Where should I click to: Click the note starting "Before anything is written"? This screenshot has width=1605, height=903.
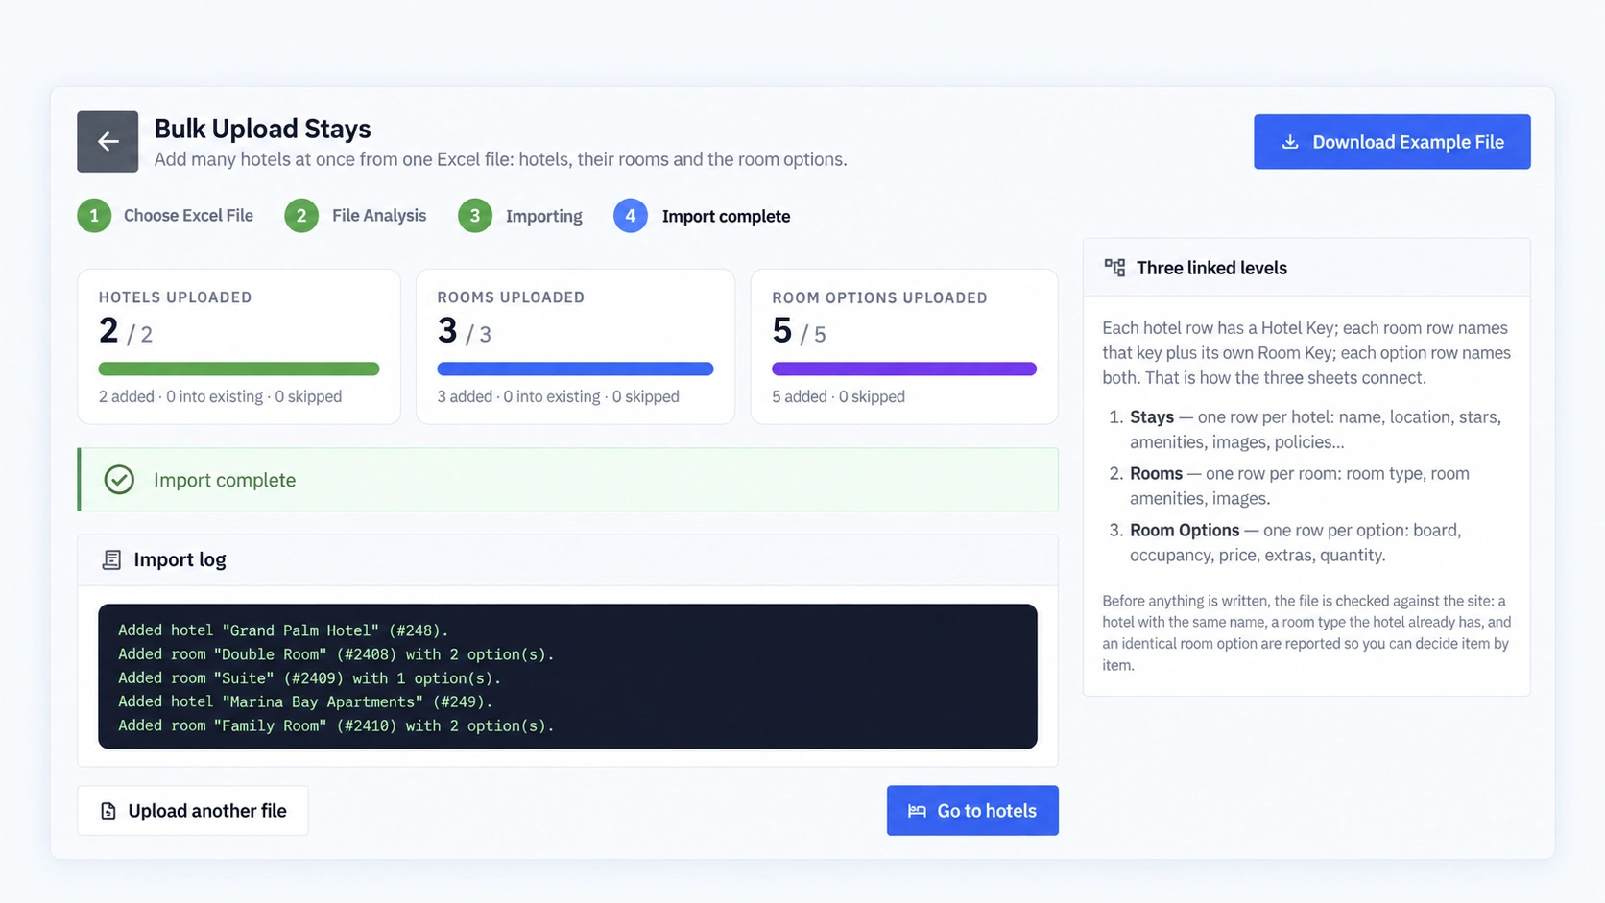pyautogui.click(x=1306, y=632)
